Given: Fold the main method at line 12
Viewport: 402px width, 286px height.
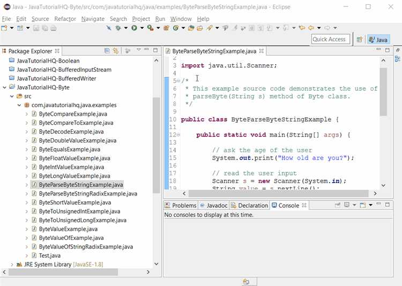Looking at the screenshot, I should tap(178, 134).
